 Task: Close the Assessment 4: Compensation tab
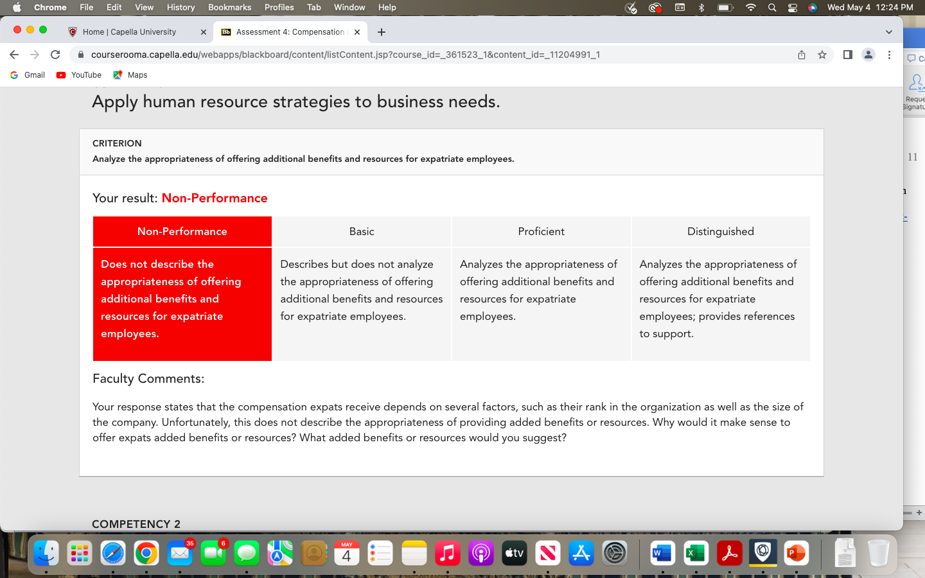pyautogui.click(x=357, y=32)
